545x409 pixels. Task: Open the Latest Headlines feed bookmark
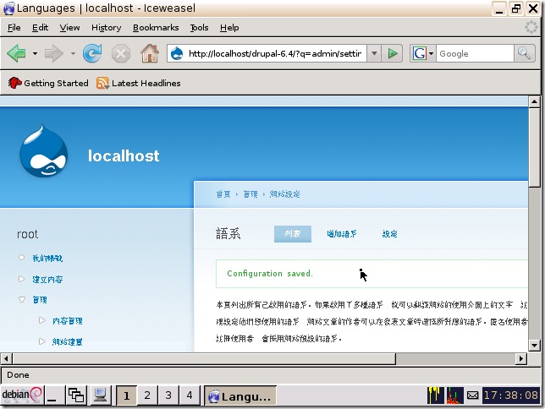[138, 83]
